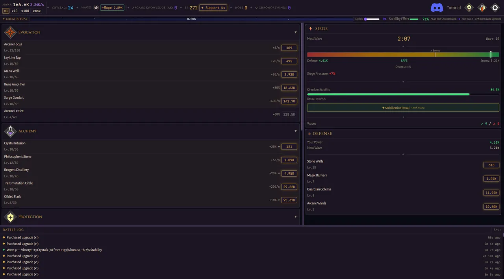Screen dimensions: 504x279
Task: Click the Hope counter
Action: tap(241, 7)
